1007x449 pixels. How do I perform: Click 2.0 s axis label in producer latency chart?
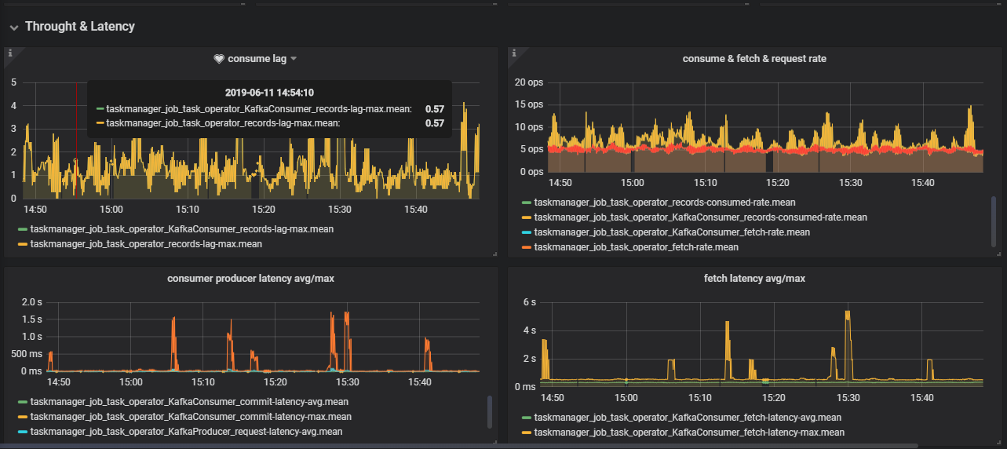31,302
